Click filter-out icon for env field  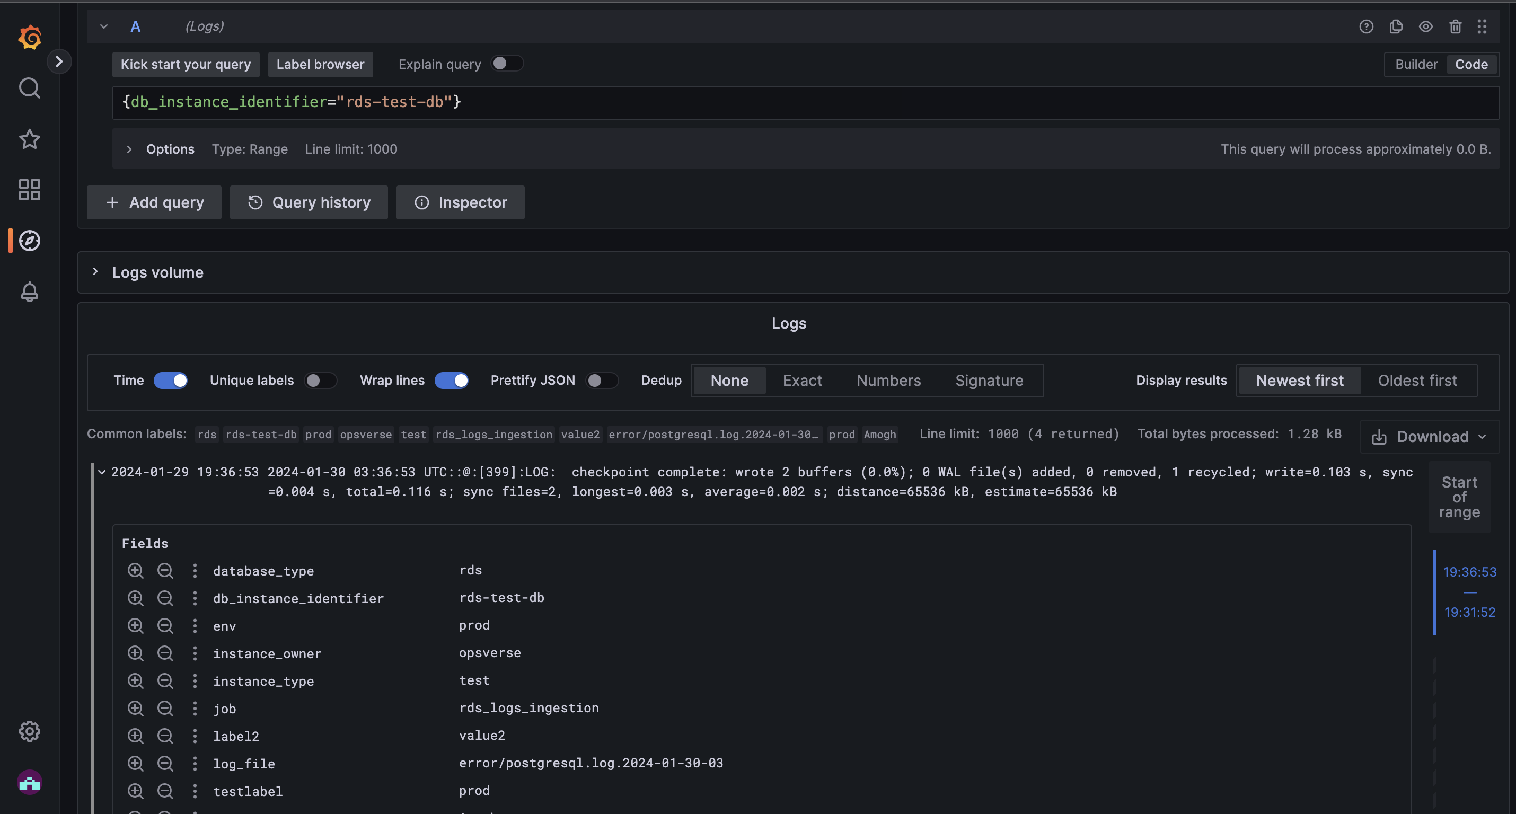(x=165, y=626)
